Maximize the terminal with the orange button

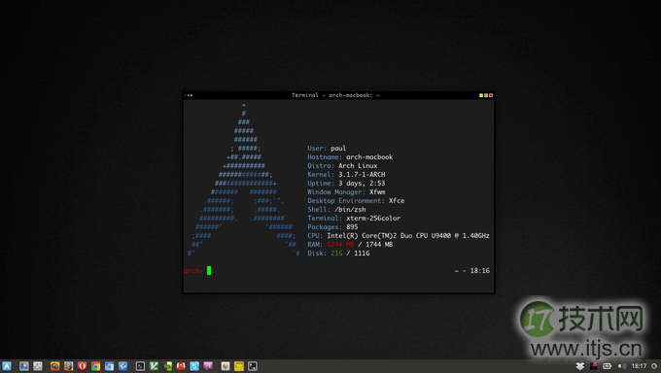click(x=486, y=95)
